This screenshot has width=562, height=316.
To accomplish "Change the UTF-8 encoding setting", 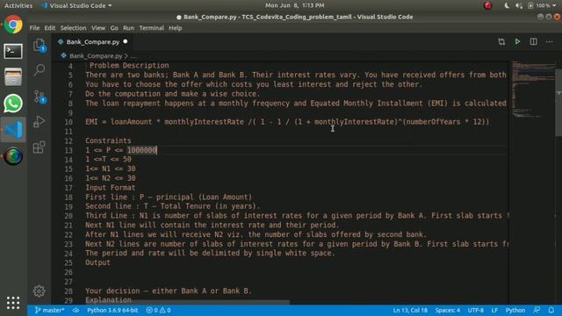I will click(x=476, y=310).
